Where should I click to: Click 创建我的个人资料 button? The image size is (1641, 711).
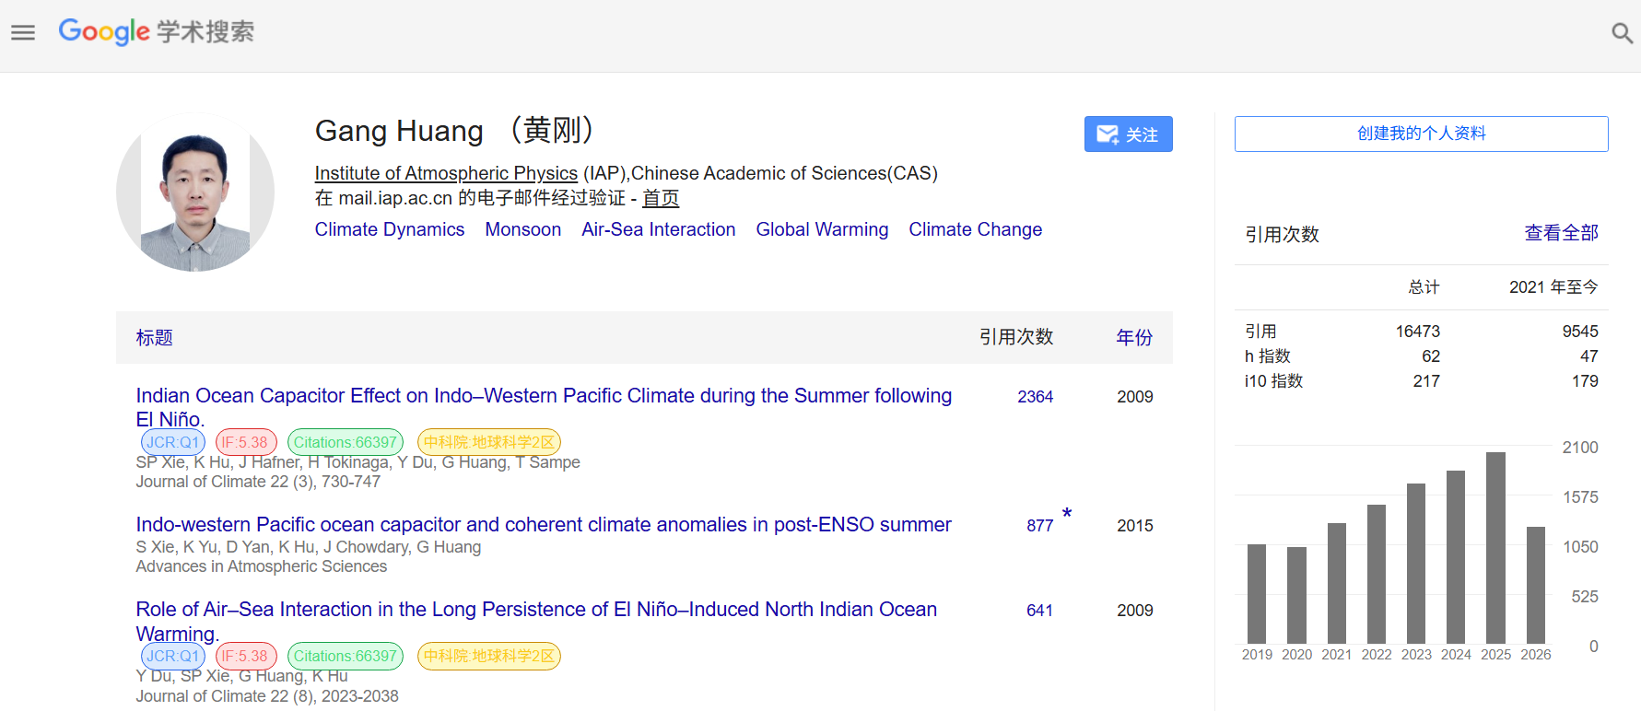coord(1421,134)
